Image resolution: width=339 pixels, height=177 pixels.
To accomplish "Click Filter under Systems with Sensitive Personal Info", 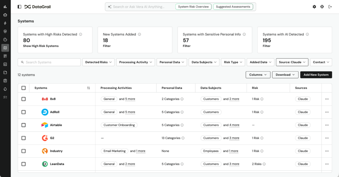I will tap(187, 46).
